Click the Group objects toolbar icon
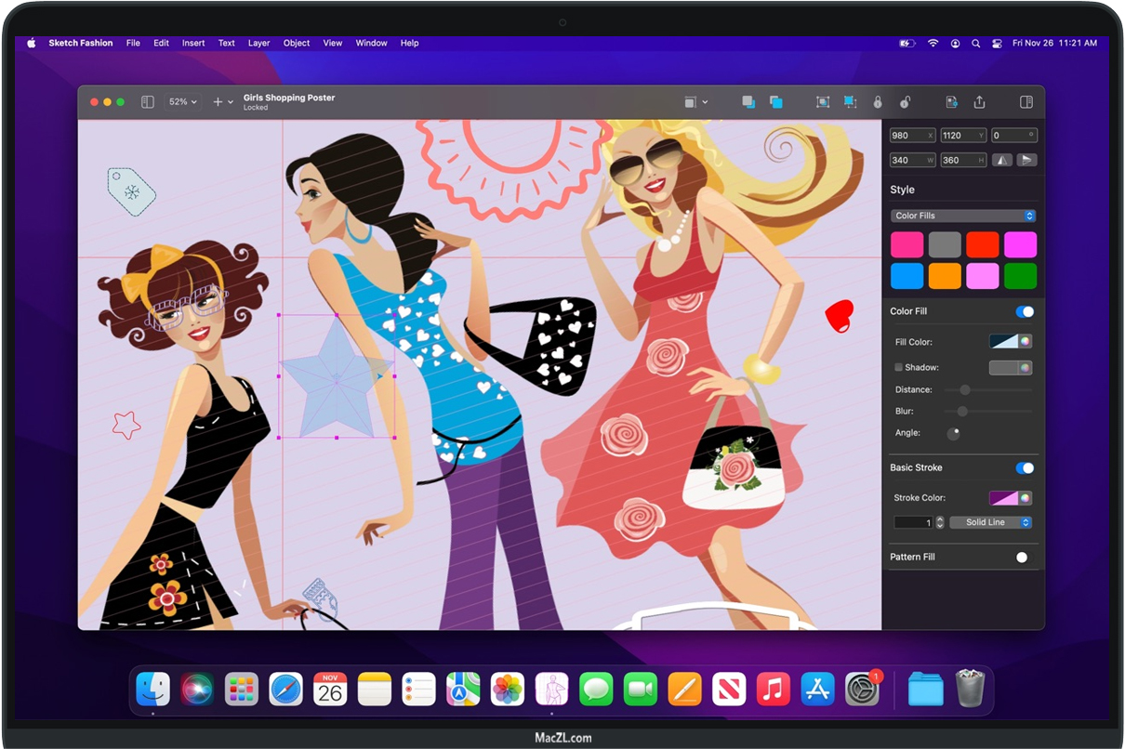This screenshot has height=749, width=1125. 823,102
